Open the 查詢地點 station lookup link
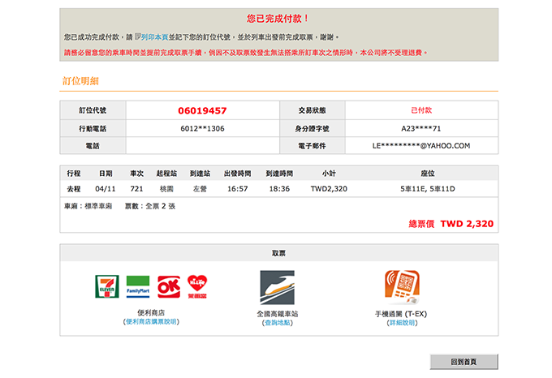Screen dimensions: 552x378 tap(277, 323)
